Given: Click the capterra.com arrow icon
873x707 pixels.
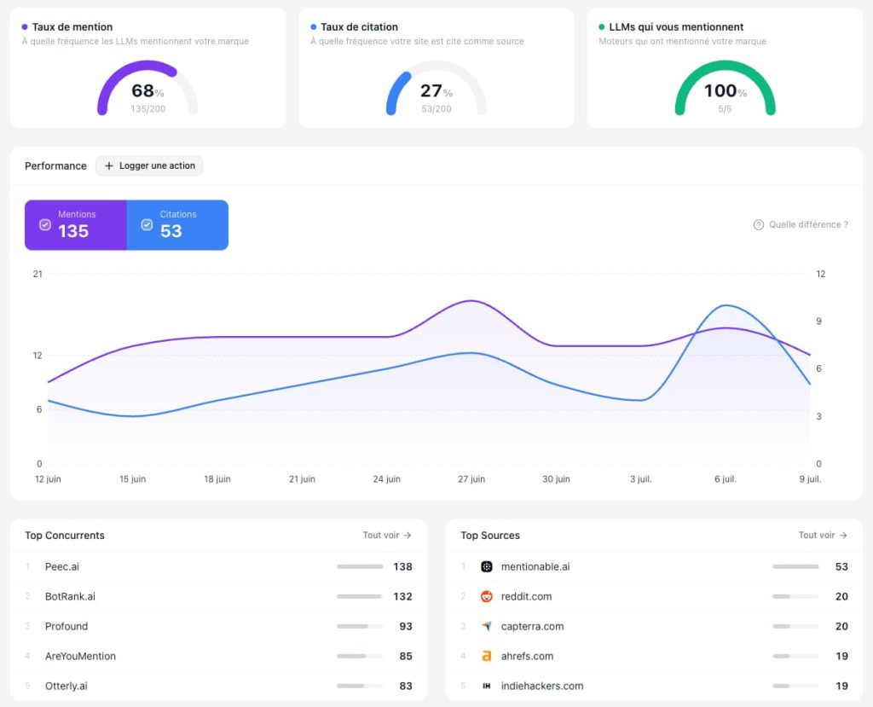Looking at the screenshot, I should coord(487,626).
